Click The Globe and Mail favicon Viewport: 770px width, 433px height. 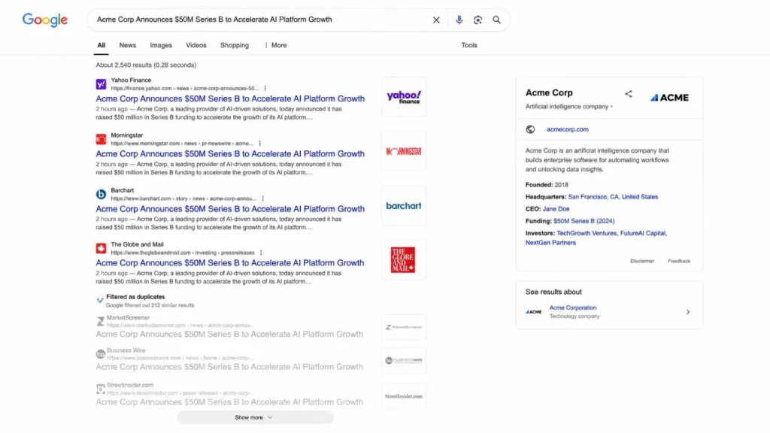tap(102, 248)
